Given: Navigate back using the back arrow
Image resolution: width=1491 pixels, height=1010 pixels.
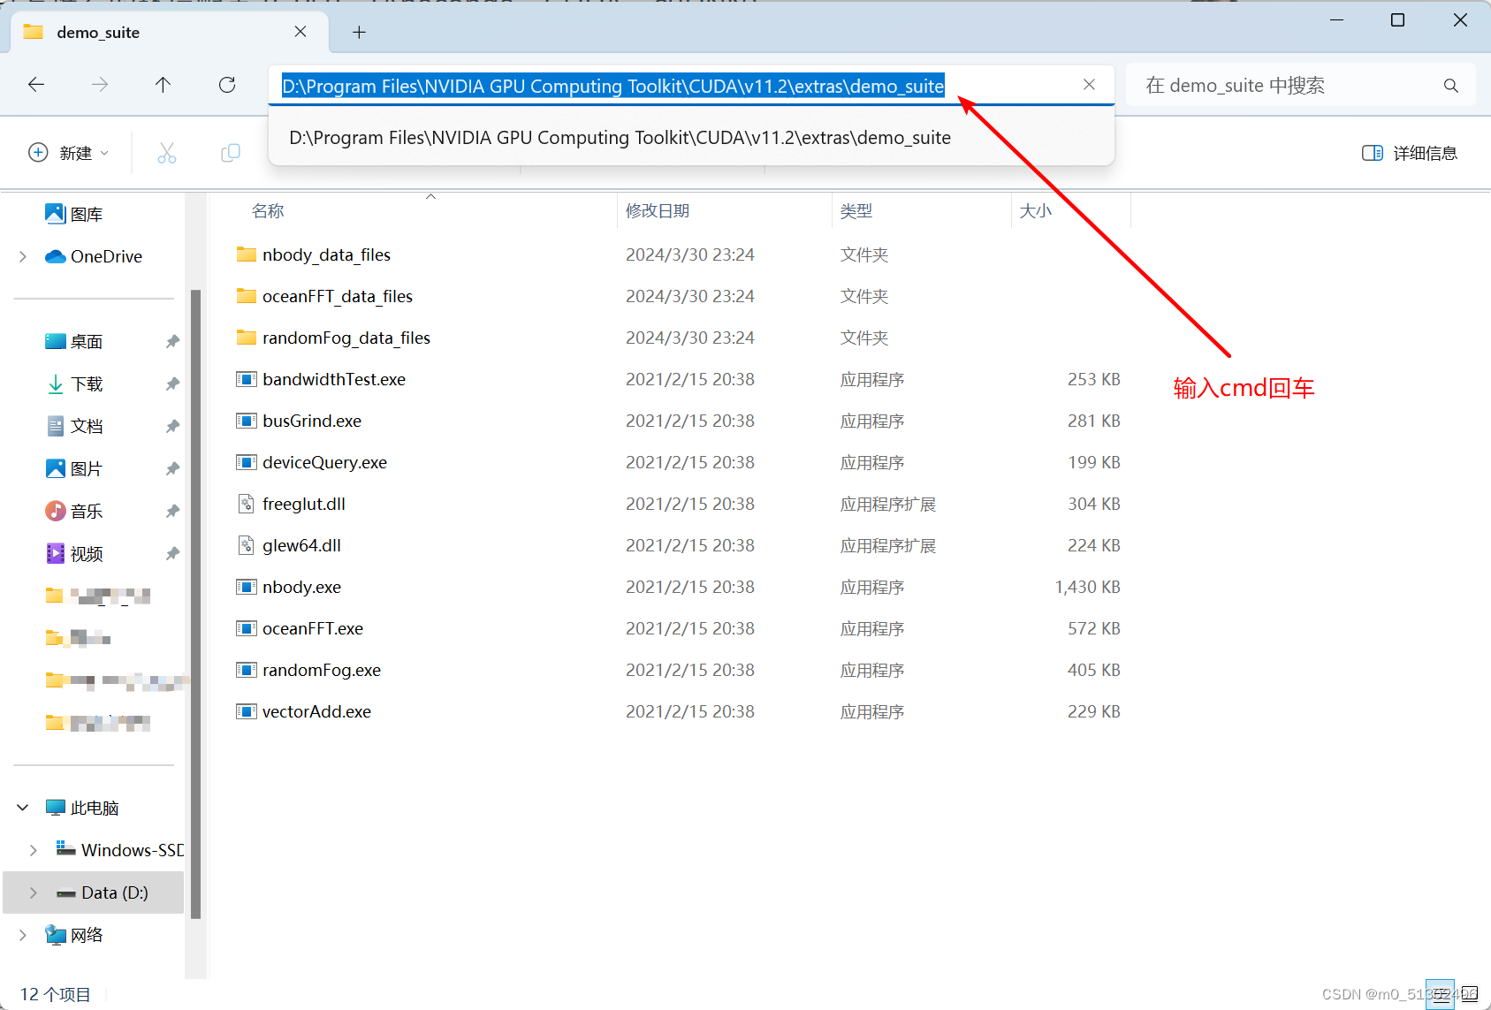Looking at the screenshot, I should pyautogui.click(x=36, y=85).
